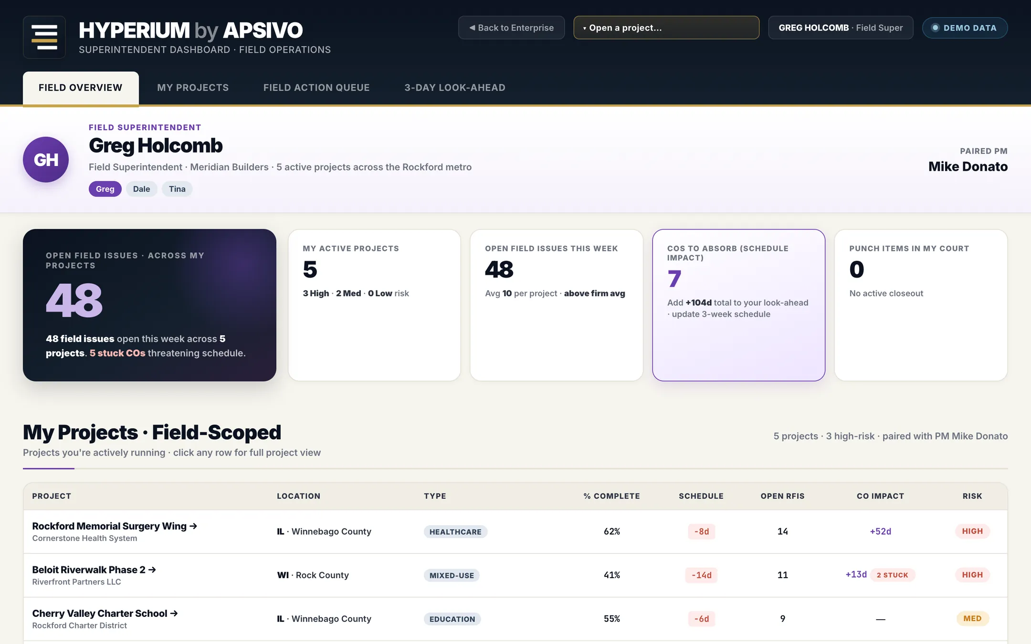Toggle the Demo Data pill
The width and height of the screenshot is (1031, 644).
[965, 28]
